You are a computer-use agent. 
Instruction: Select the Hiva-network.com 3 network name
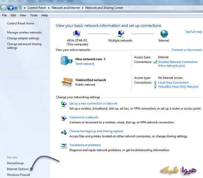[x=90, y=59]
